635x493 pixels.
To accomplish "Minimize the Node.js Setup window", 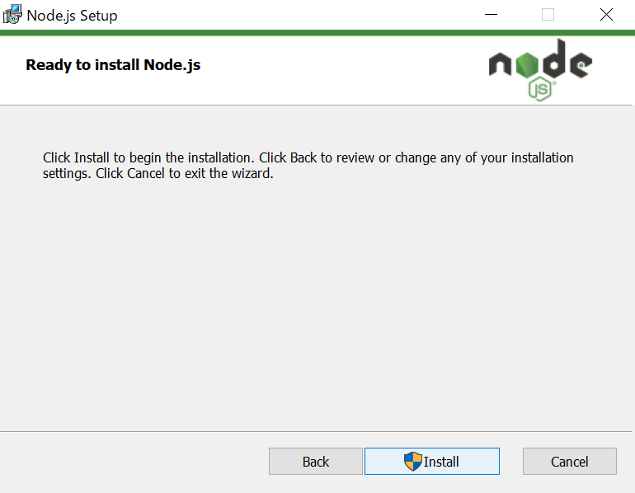I will click(x=491, y=15).
